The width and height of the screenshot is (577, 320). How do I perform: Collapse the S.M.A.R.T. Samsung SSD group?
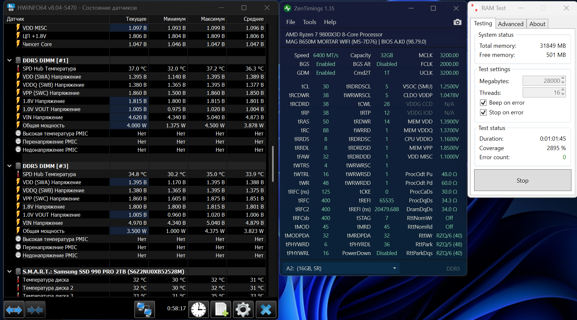pos(9,272)
